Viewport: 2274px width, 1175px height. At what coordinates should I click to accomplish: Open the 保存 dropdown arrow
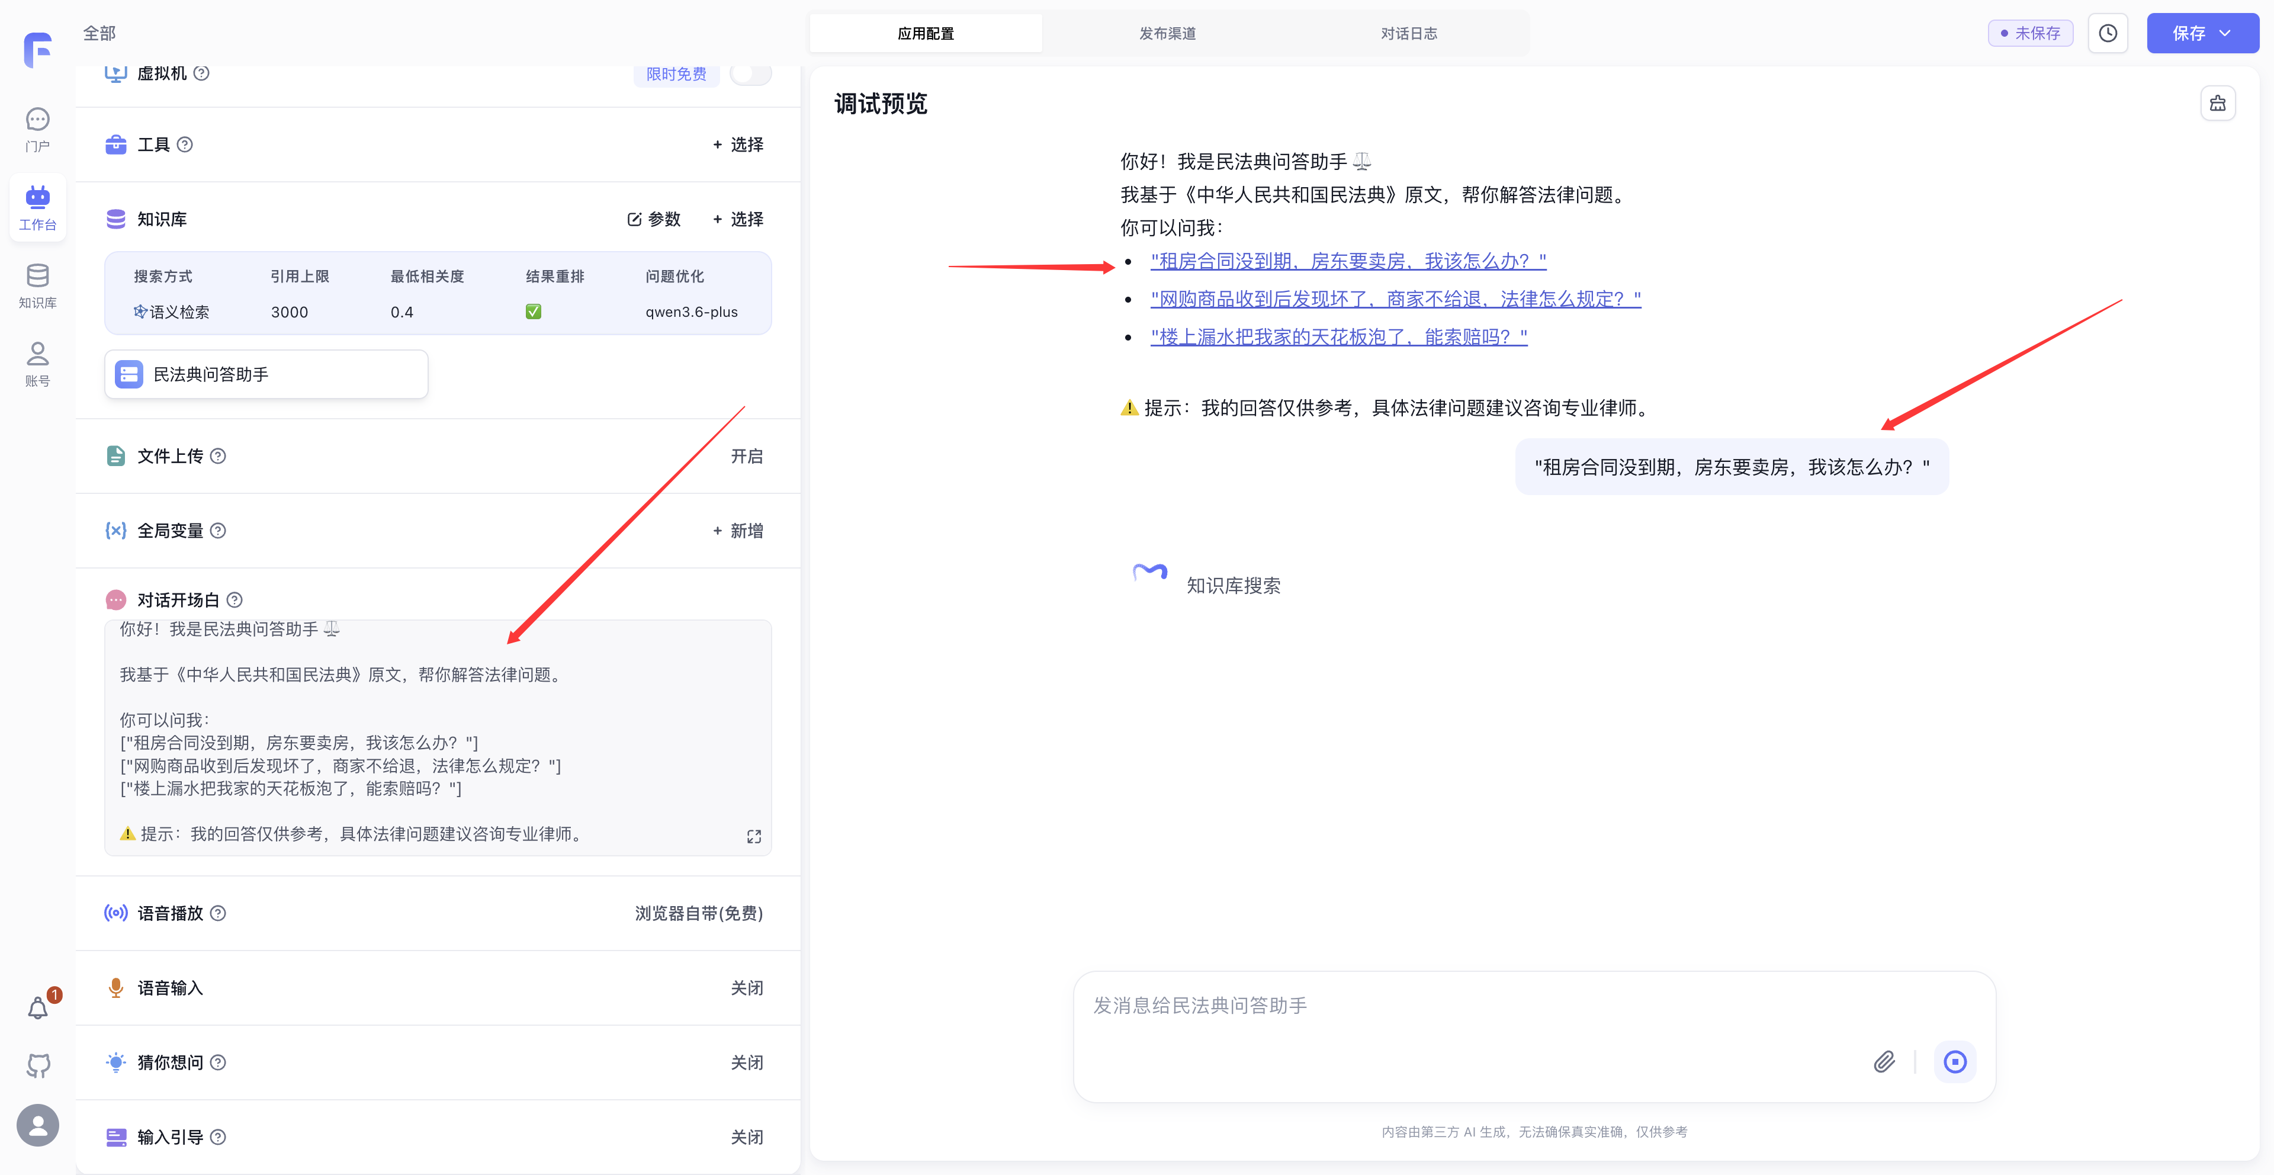tap(2225, 34)
